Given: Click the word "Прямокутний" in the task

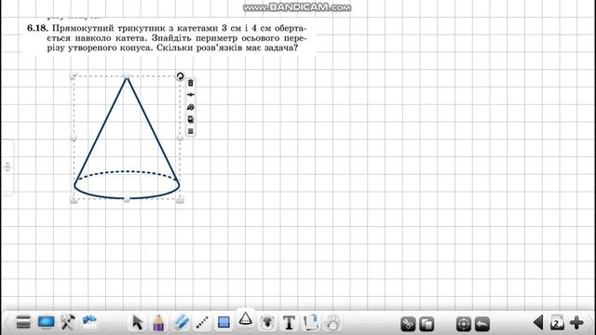Looking at the screenshot, I should click(x=83, y=28).
